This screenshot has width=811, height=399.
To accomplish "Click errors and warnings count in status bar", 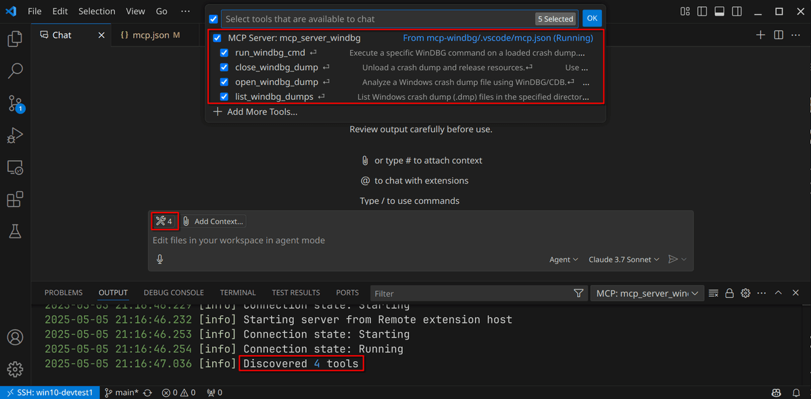I will click(x=178, y=392).
